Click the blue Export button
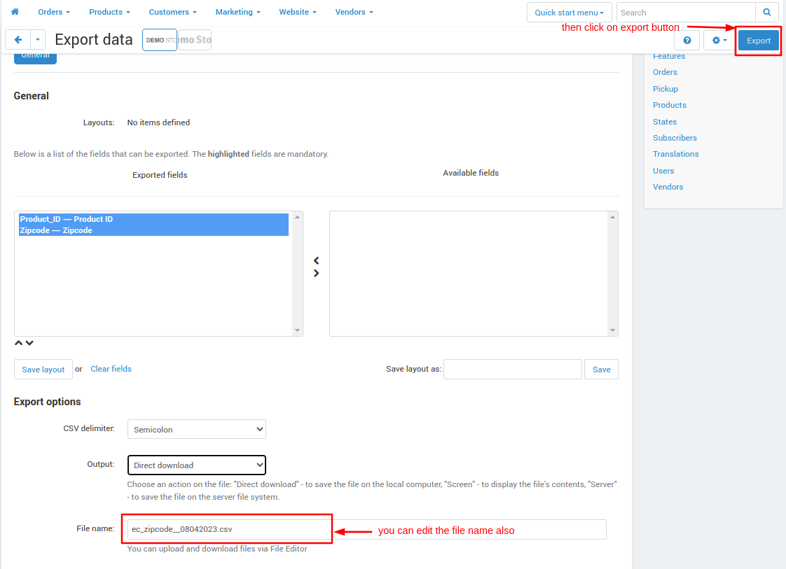 click(759, 41)
